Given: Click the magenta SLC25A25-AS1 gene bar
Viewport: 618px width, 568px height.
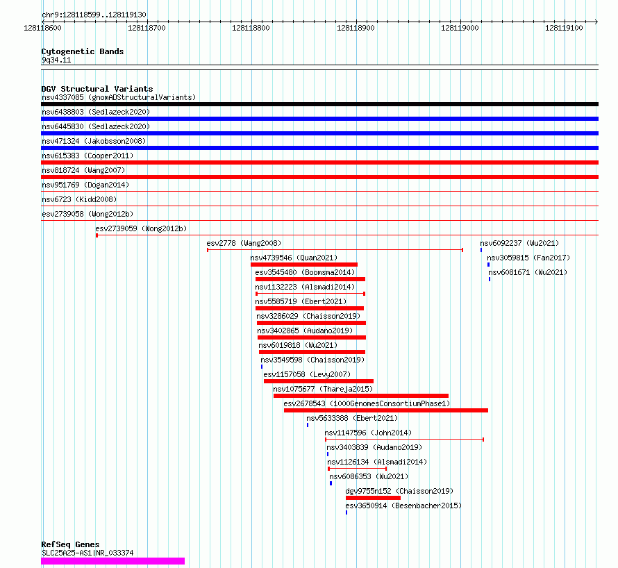Looking at the screenshot, I should tap(112, 561).
